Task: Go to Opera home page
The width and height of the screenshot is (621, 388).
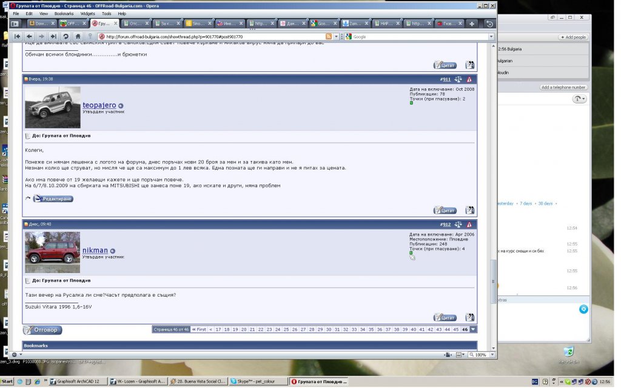Action: click(x=78, y=36)
